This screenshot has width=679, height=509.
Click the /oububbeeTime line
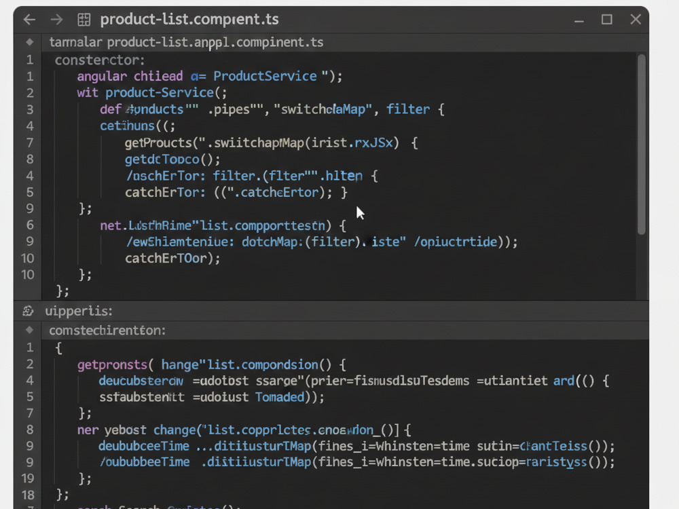(x=356, y=462)
